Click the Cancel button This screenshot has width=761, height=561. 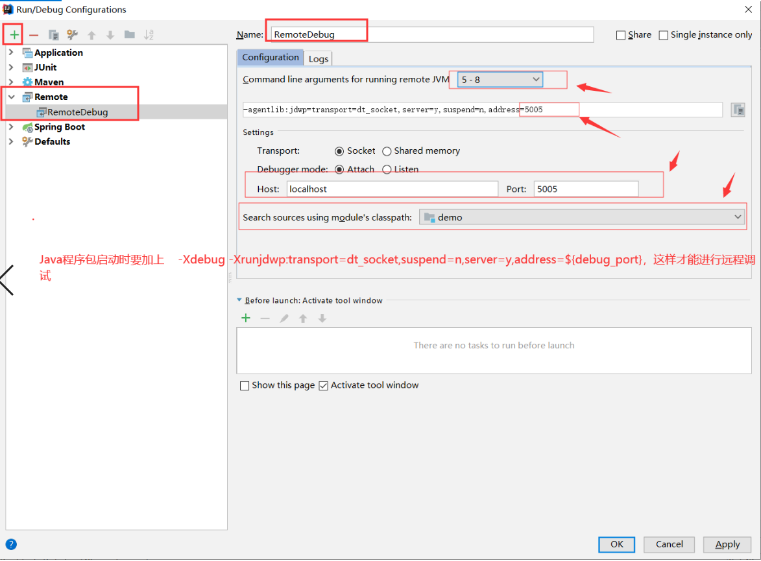click(669, 545)
